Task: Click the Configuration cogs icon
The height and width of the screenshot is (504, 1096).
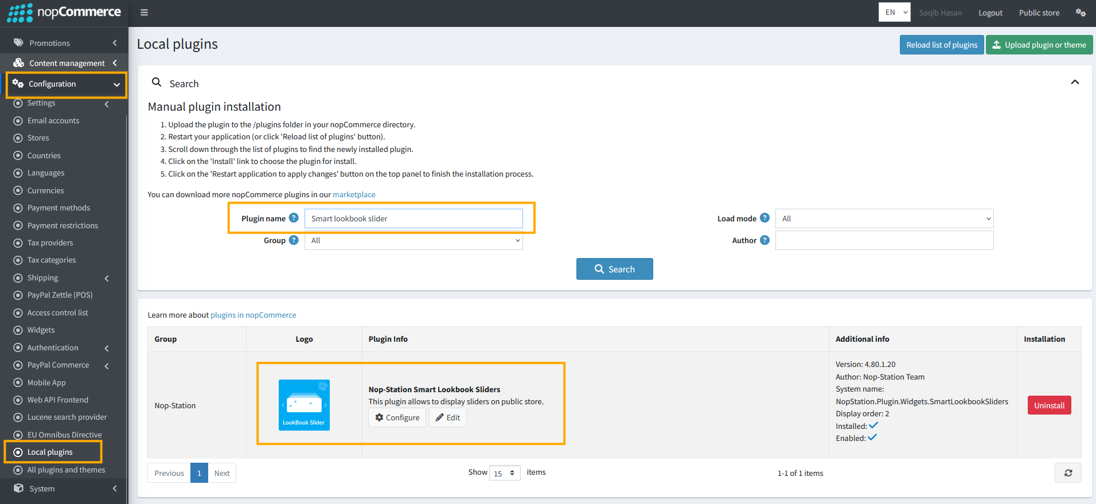Action: [18, 84]
